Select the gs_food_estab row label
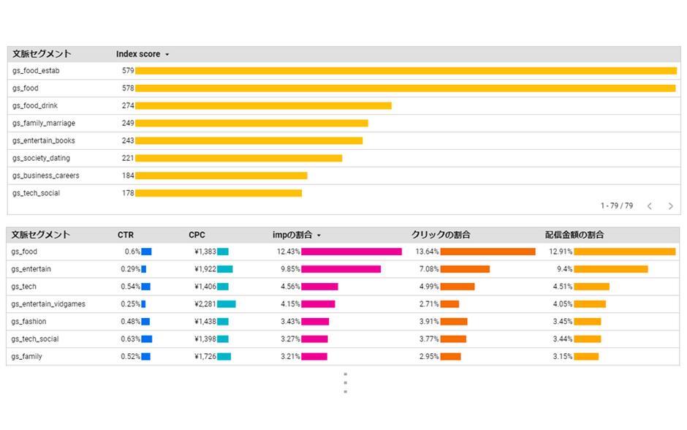Image resolution: width=687 pixels, height=430 pixels. click(x=36, y=71)
